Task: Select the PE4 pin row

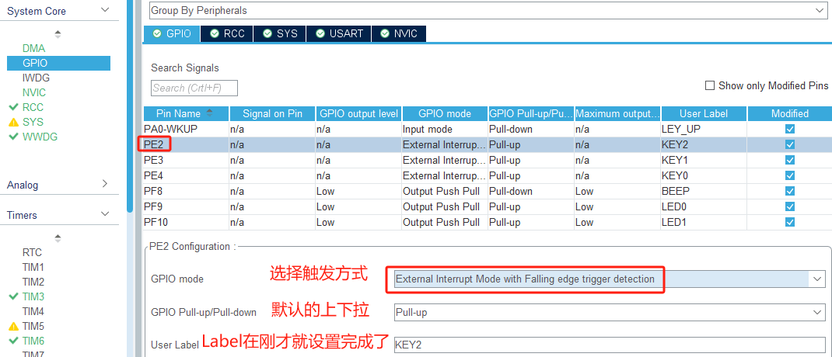Action: pyautogui.click(x=488, y=175)
